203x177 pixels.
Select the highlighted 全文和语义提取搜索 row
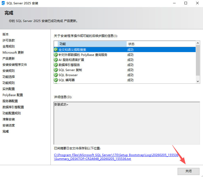point(76,50)
